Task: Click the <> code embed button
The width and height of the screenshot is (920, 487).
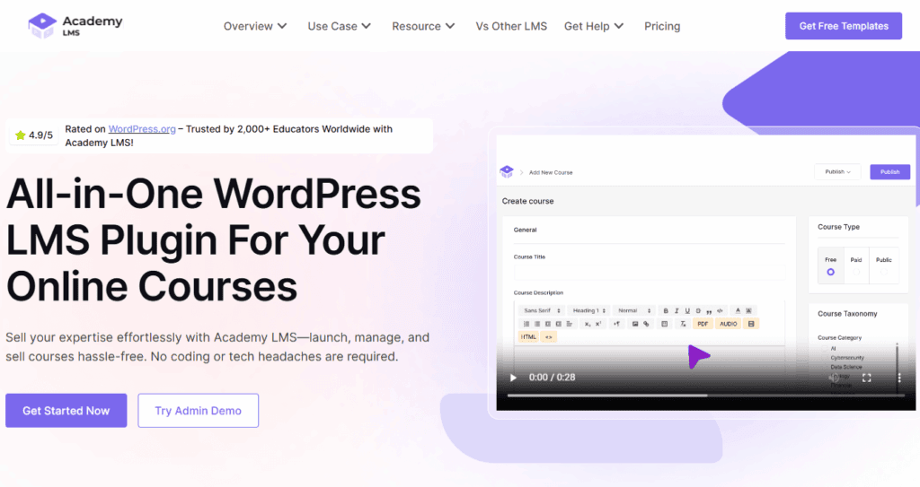Action: coord(549,337)
